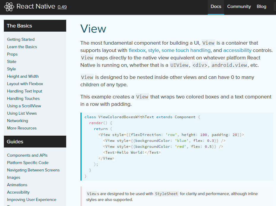Click the render() code line
The width and height of the screenshot is (276, 206).
point(101,123)
